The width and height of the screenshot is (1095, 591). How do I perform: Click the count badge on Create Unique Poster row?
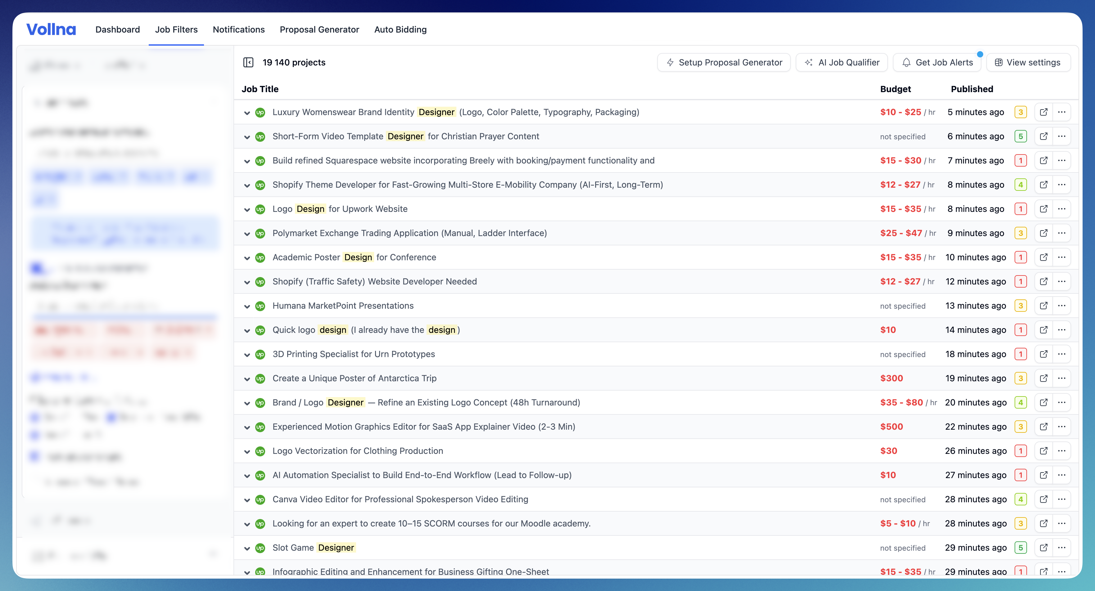[x=1021, y=378]
